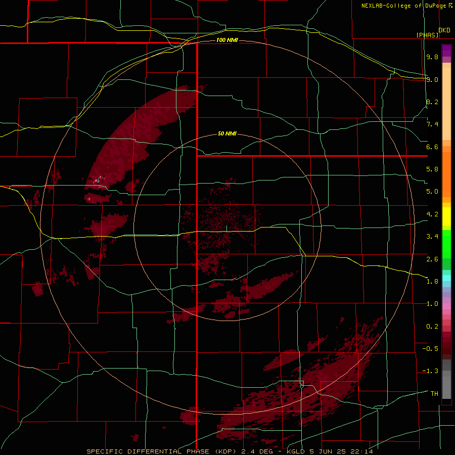The height and width of the screenshot is (455, 455).
Task: Click the radar site tick at ring center
Action: (x=227, y=228)
